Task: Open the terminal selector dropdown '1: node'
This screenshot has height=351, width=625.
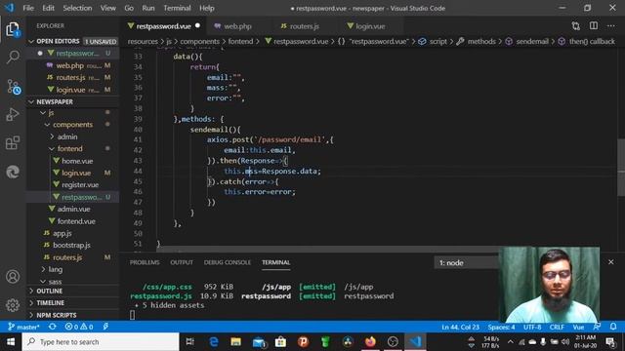Action: click(x=467, y=262)
